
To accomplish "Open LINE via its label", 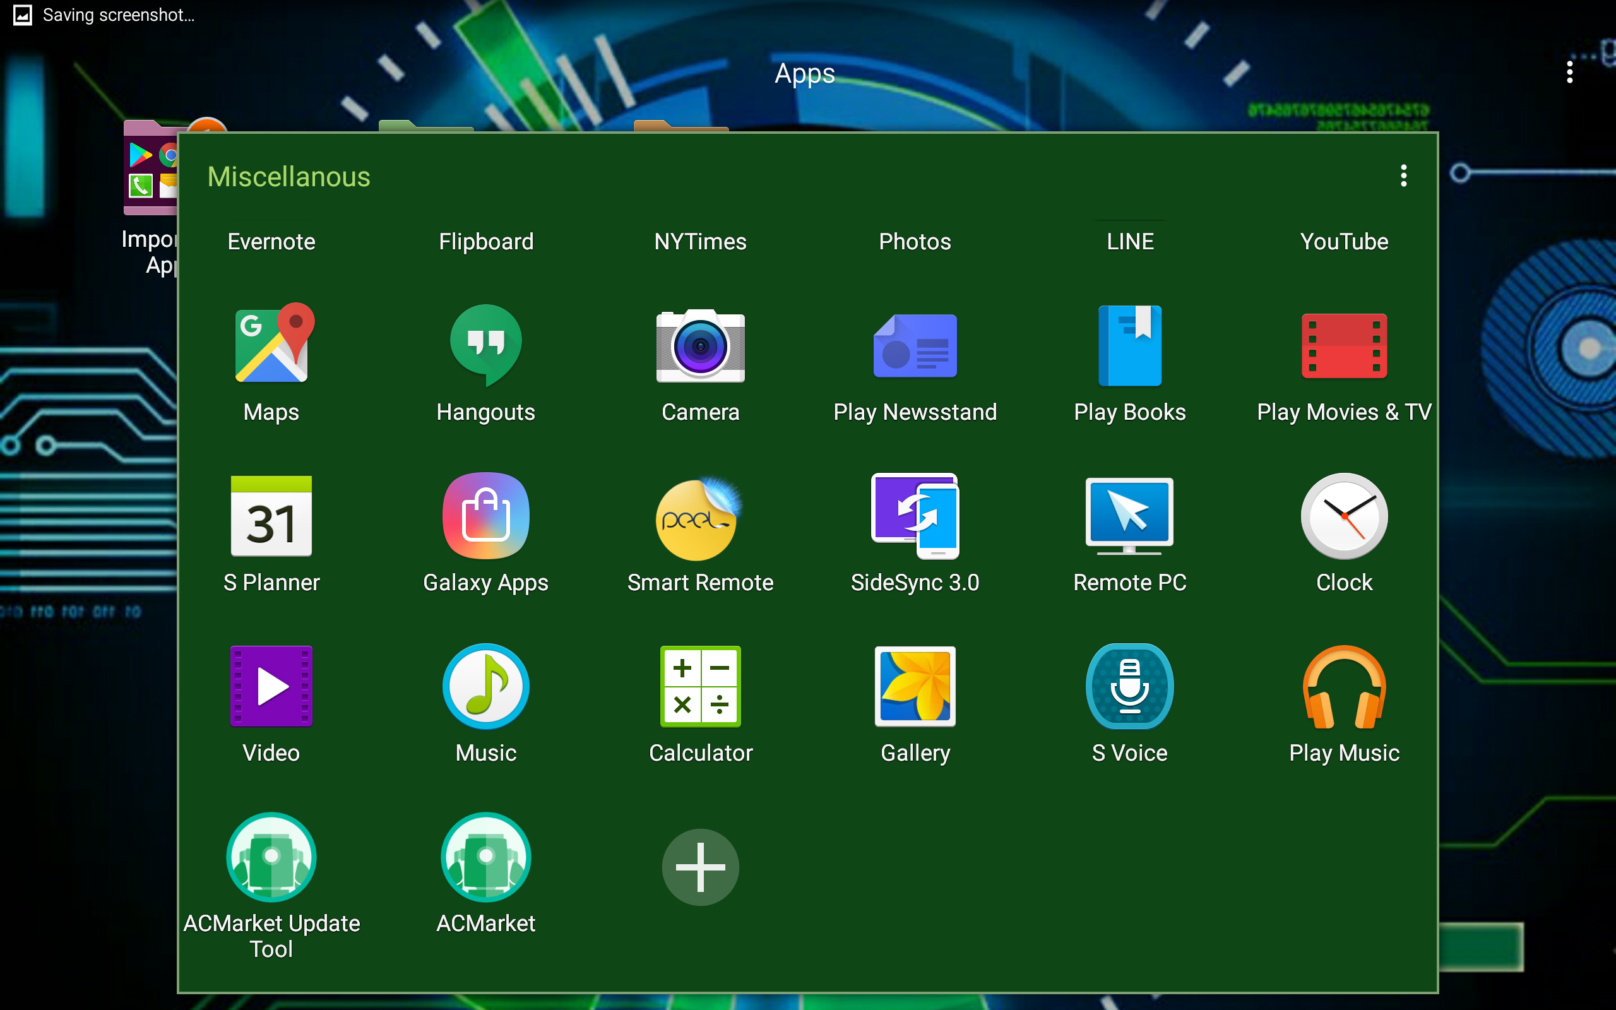I will point(1130,241).
